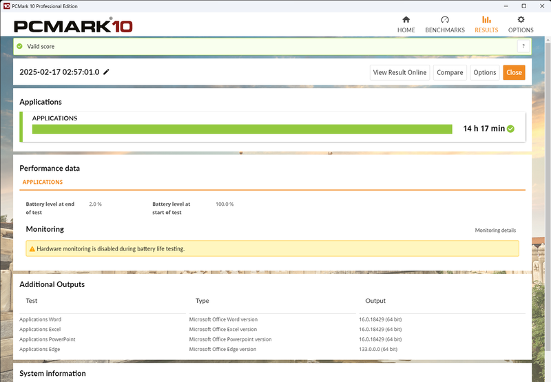551x382 pixels.
Task: Click the Output column header
Action: pyautogui.click(x=375, y=301)
